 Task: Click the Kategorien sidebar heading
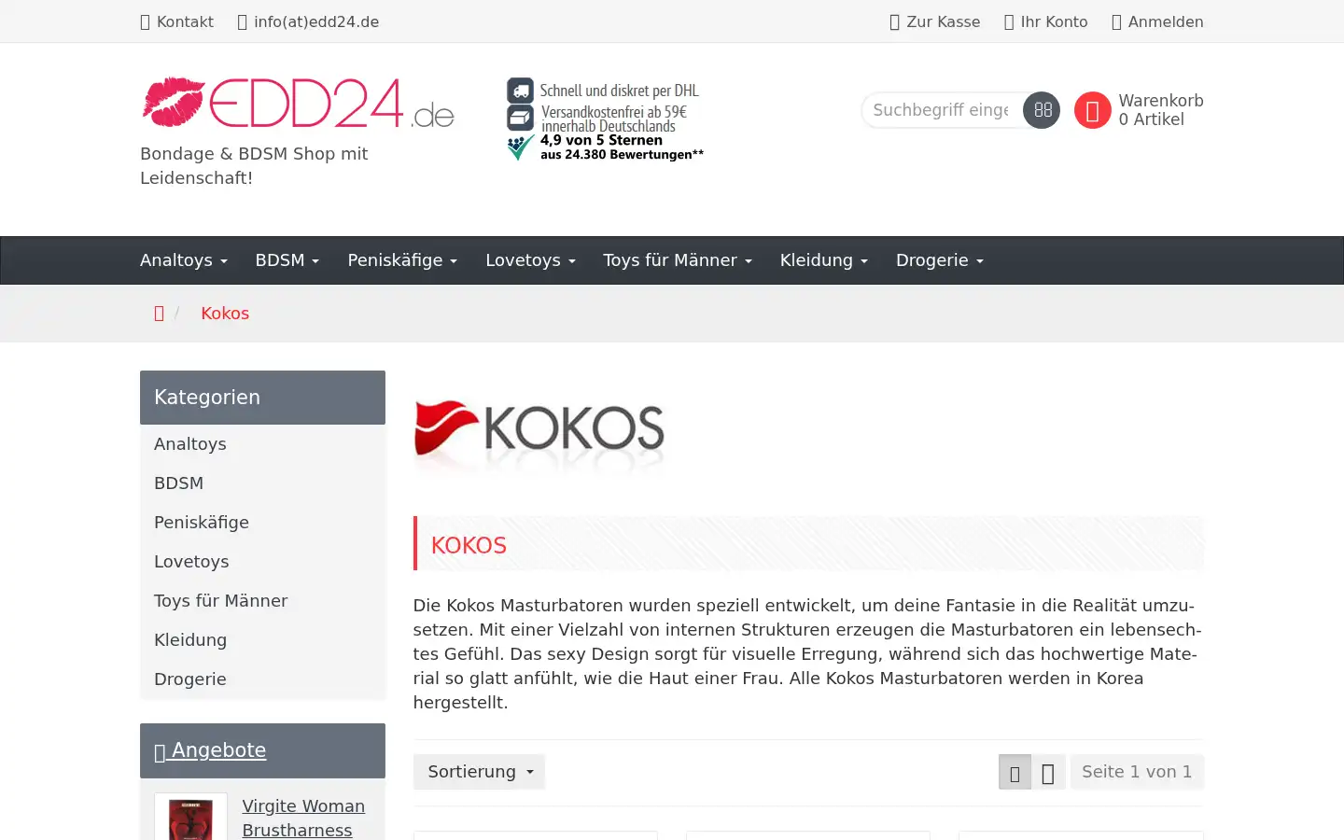(262, 398)
